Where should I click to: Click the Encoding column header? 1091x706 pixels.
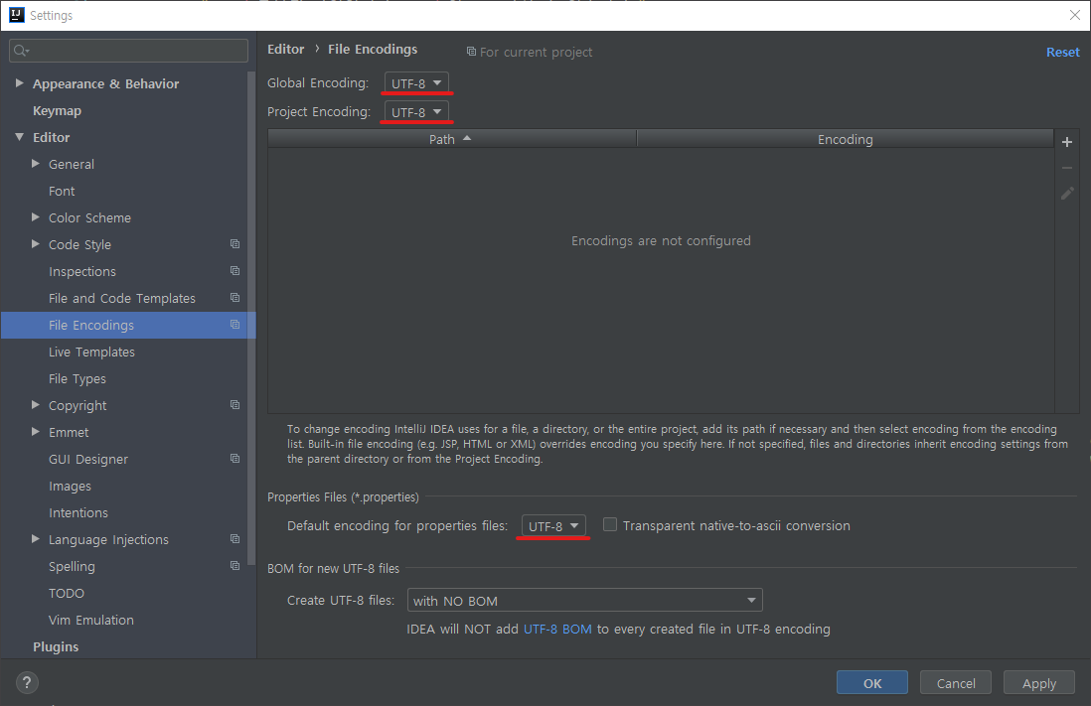[845, 139]
